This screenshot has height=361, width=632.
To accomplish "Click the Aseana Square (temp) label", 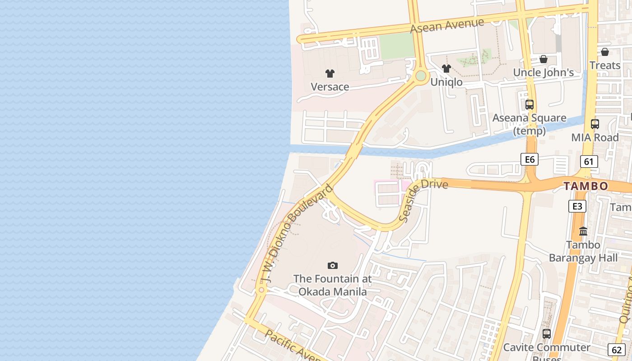I will point(530,124).
